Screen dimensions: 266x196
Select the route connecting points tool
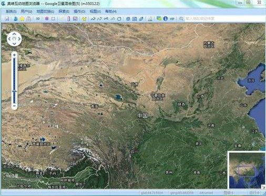106,18
